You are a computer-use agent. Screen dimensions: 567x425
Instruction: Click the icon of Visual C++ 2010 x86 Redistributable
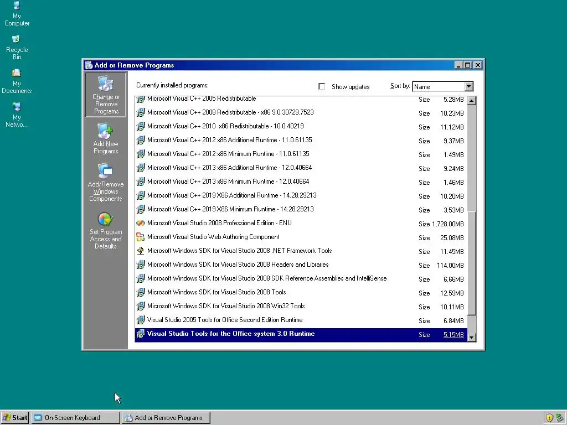[141, 127]
